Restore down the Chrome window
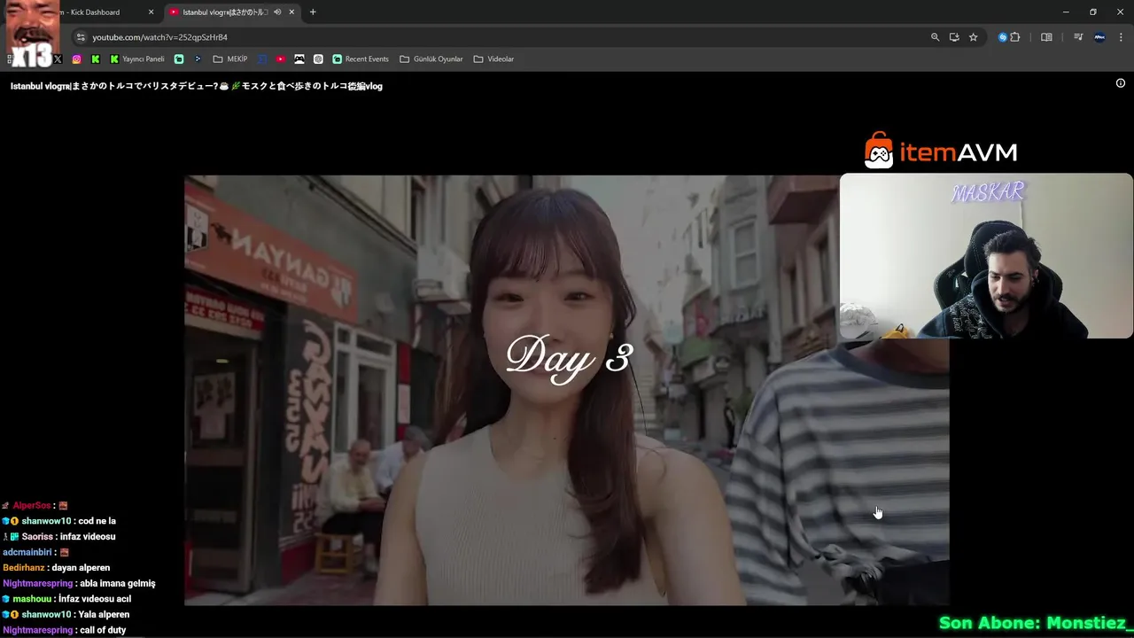 (x=1092, y=12)
